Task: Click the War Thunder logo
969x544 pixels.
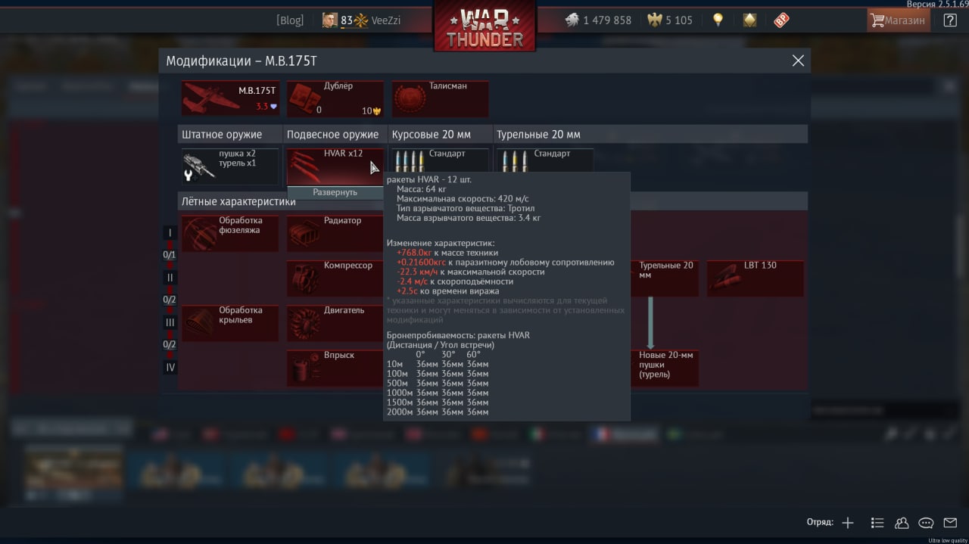Action: click(x=484, y=26)
